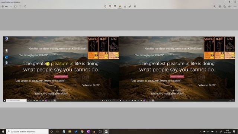This screenshot has width=238, height=134.
Task: Open the Windows Start menu
Action: pyautogui.click(x=3, y=131)
